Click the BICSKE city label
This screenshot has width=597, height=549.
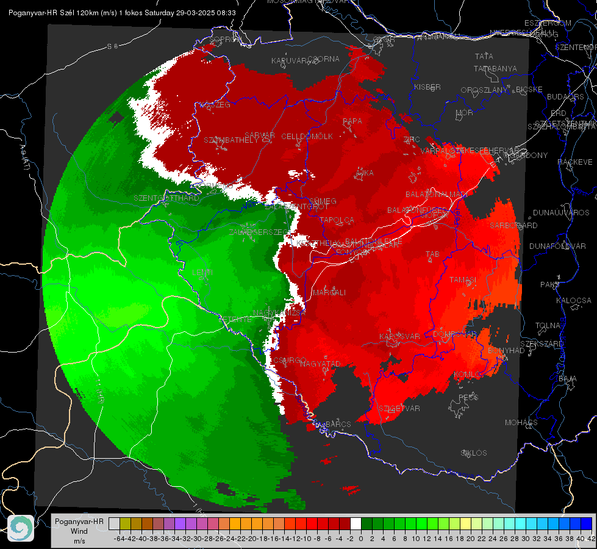coord(529,90)
